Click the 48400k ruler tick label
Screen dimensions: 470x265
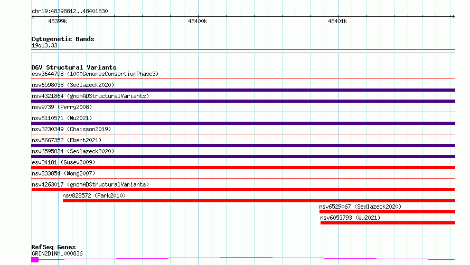[x=198, y=21]
